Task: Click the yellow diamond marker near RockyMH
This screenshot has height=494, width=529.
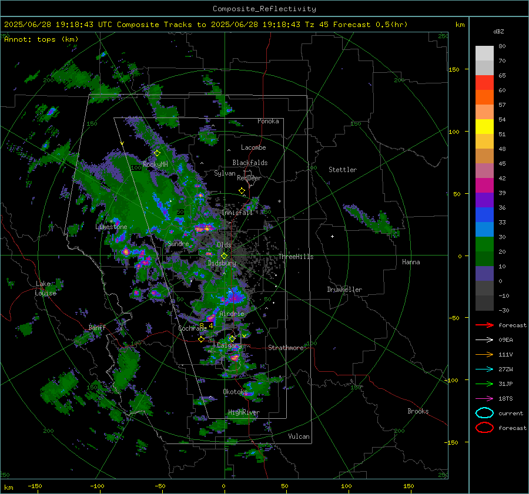Action: (157, 153)
